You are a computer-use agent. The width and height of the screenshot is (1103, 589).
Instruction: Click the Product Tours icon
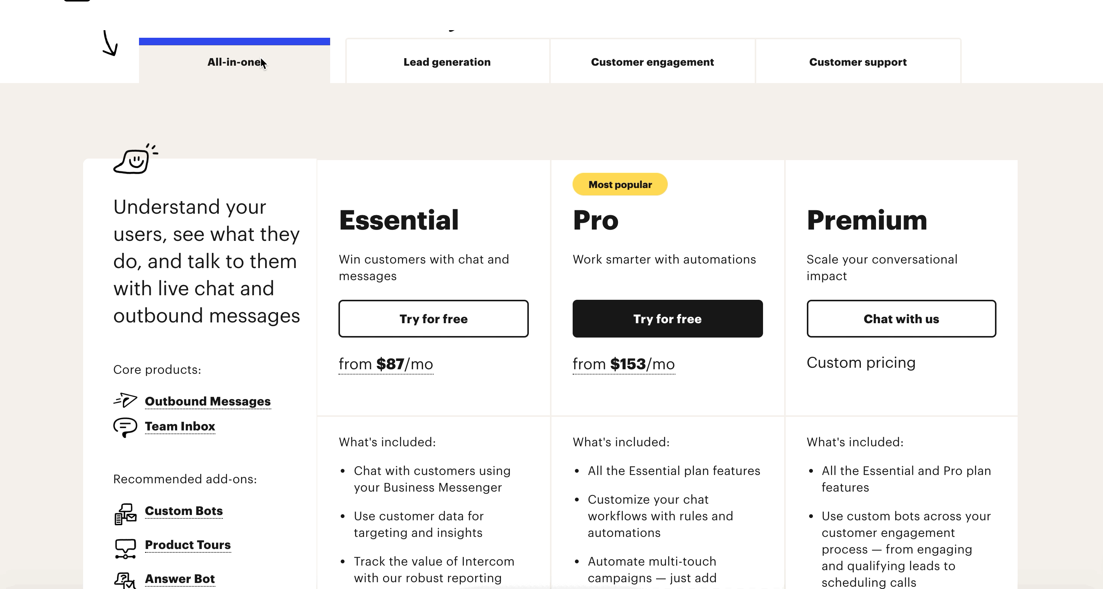125,548
